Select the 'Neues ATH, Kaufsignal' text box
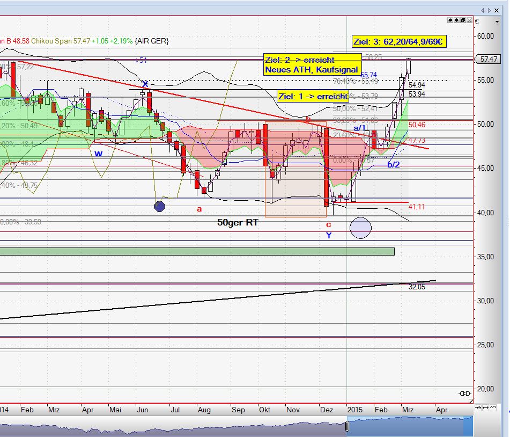Viewport: 510px width, 437px height. (312, 70)
